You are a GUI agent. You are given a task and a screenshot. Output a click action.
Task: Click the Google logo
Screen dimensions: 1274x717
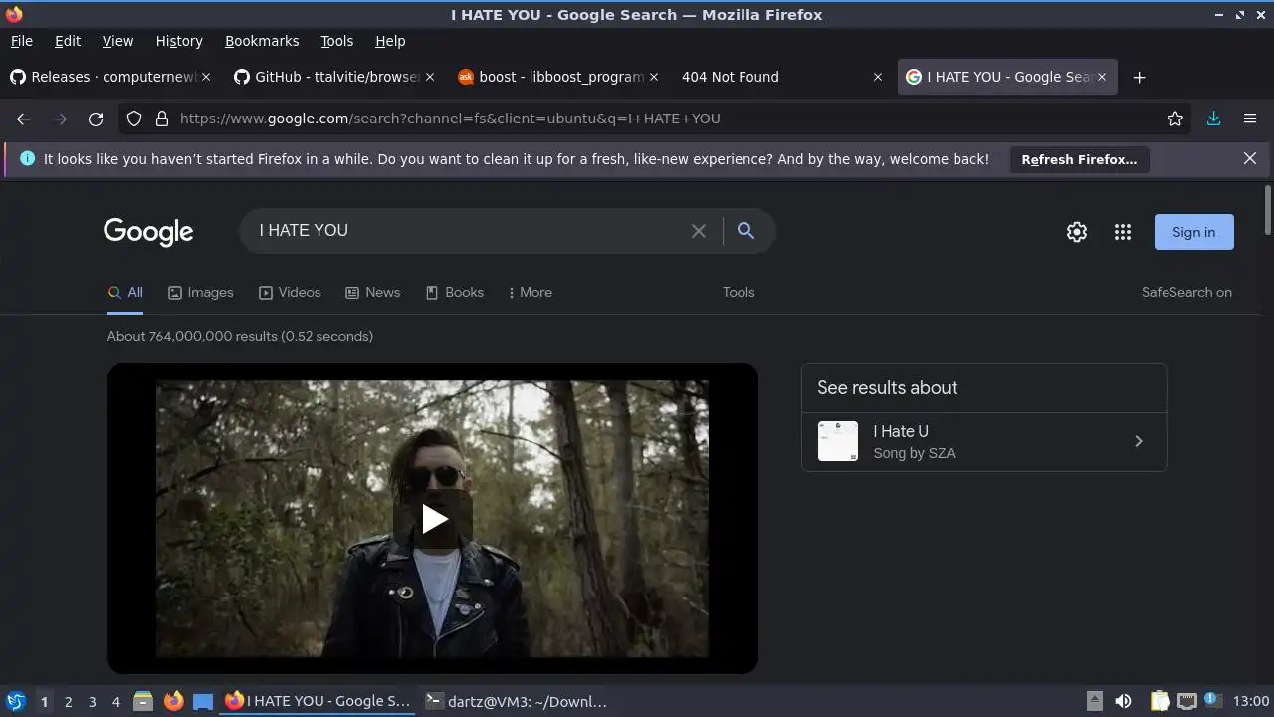pyautogui.click(x=148, y=232)
